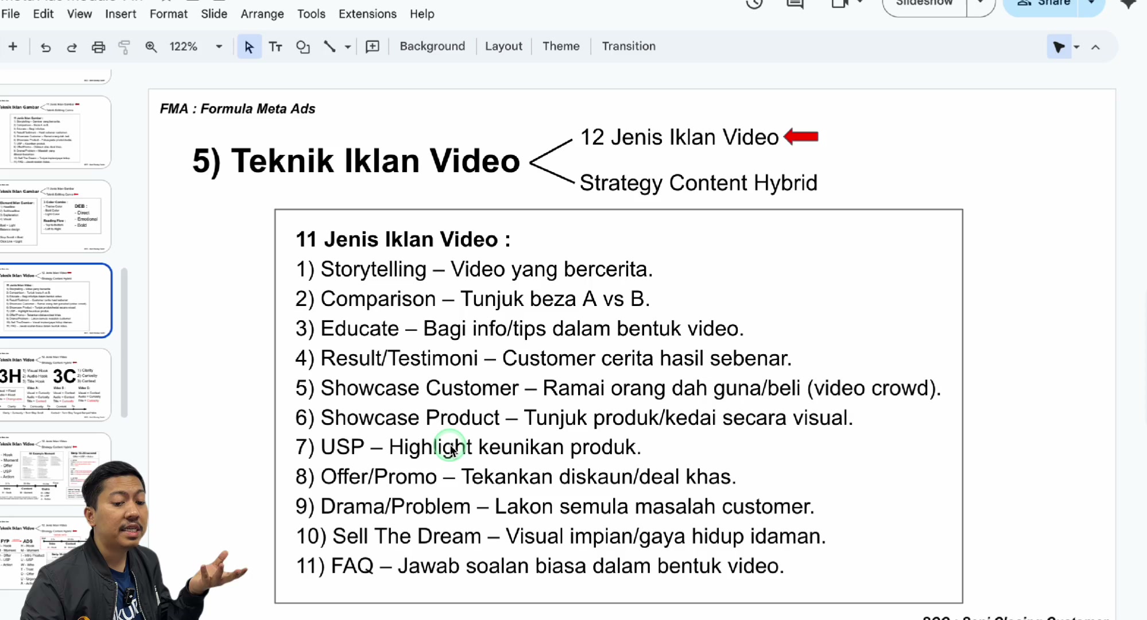The width and height of the screenshot is (1147, 620).
Task: Click the "5) Teknik Iklan Video" title
Action: click(356, 161)
